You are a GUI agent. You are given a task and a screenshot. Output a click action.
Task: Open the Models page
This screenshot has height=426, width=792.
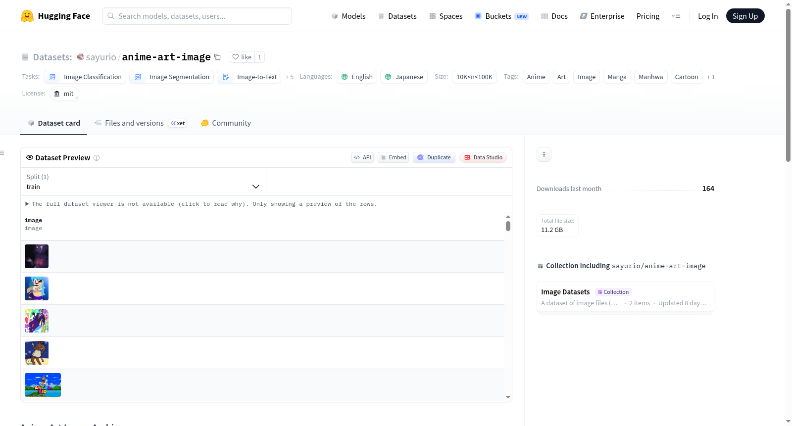[348, 16]
